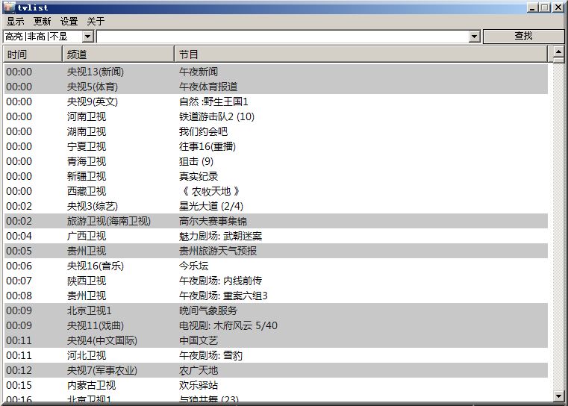
Task: Open the 关于 menu
Action: pos(96,22)
